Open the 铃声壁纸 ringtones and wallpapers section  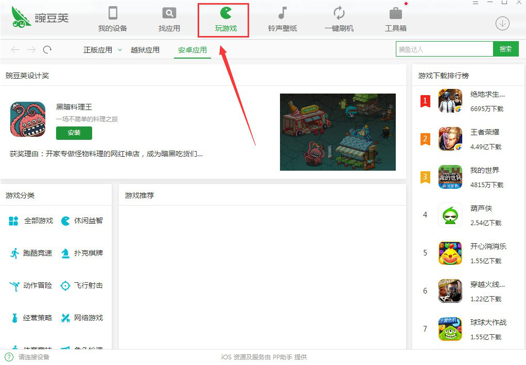pos(283,19)
